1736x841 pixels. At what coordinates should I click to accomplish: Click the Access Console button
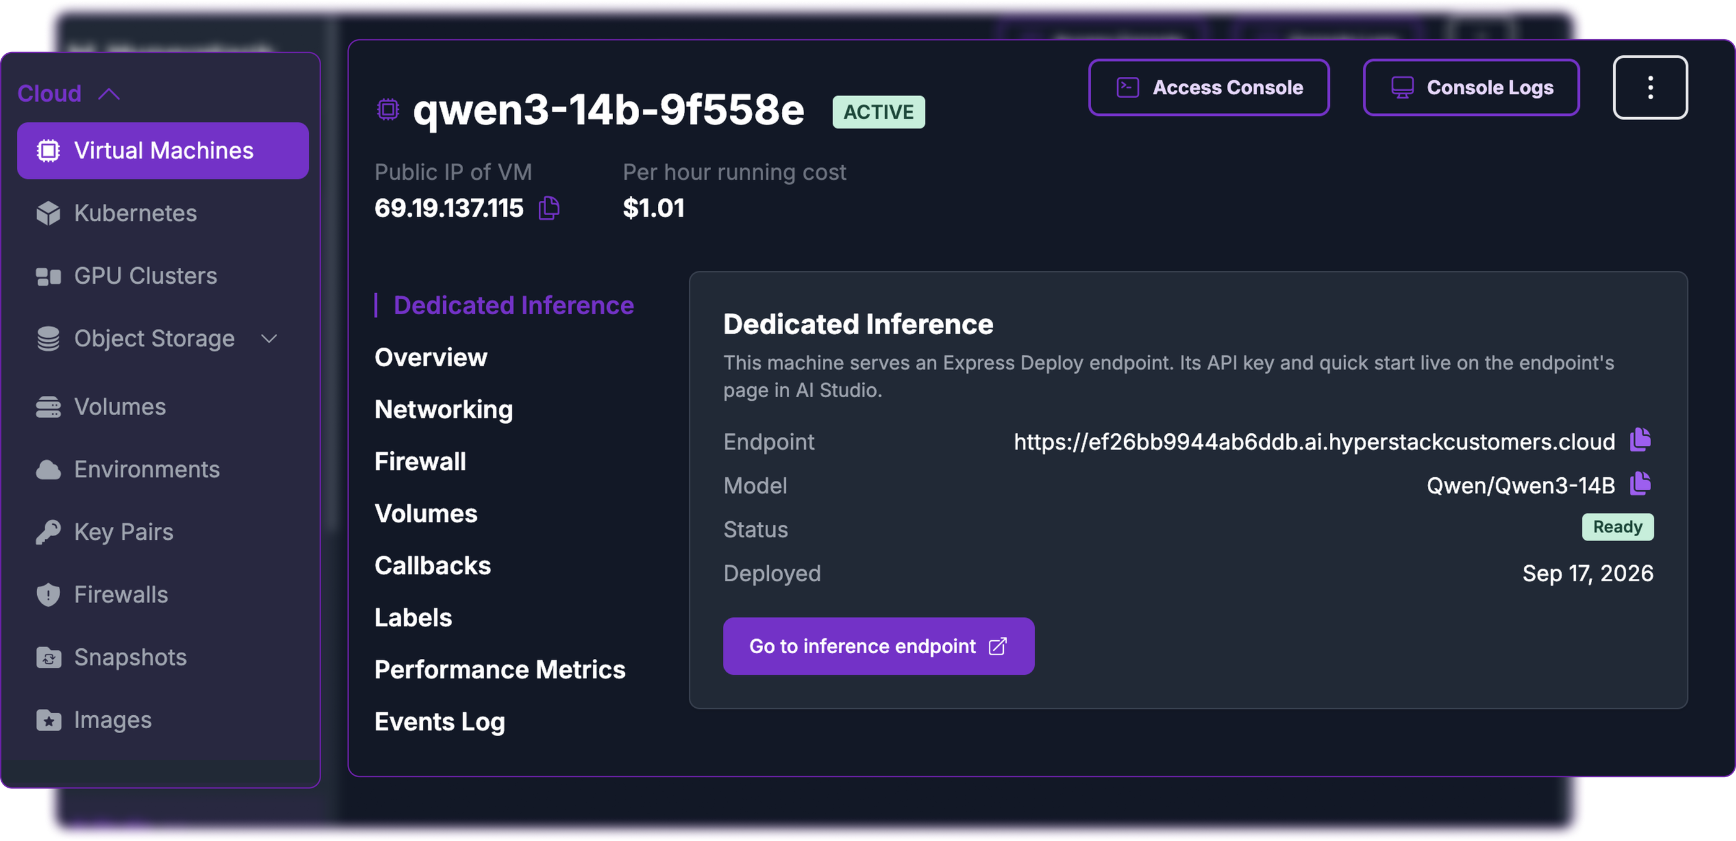pos(1208,87)
